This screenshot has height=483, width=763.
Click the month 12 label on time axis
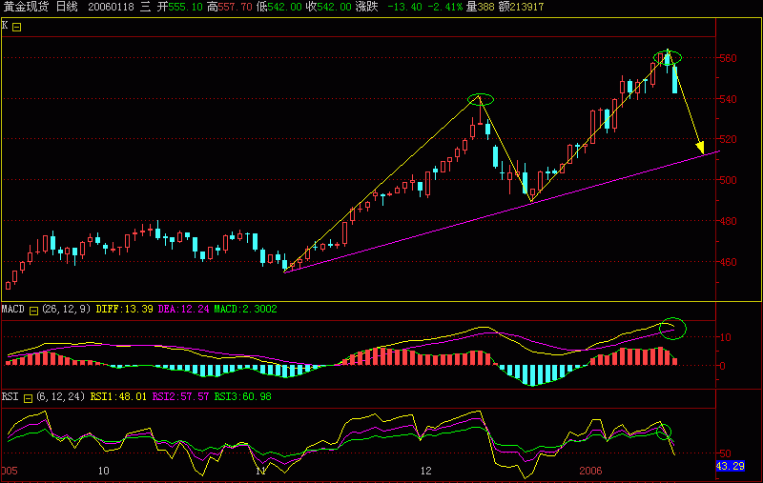[426, 471]
